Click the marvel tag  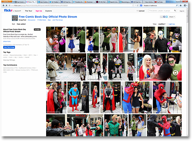coord(27,57)
